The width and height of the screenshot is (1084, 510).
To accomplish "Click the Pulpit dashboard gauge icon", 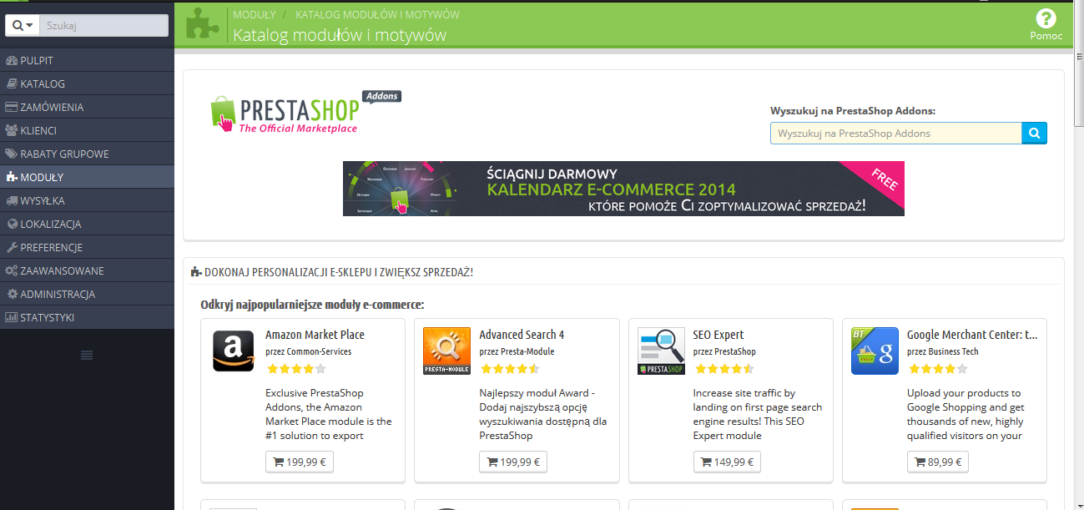I will coord(12,60).
